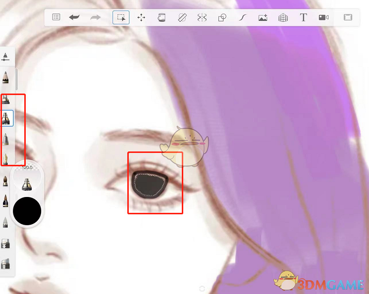Select the Selection tool in toolbar
The height and width of the screenshot is (294, 369).
pyautogui.click(x=121, y=17)
